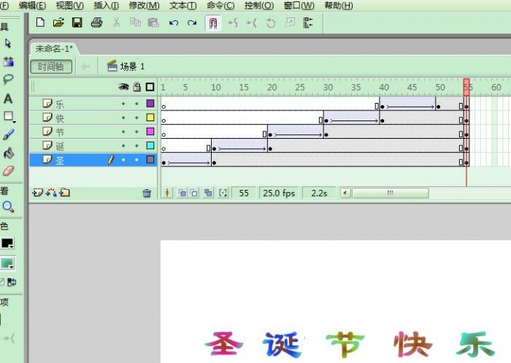Select the Rectangle tool
Image resolution: width=511 pixels, height=363 pixels.
click(9, 116)
